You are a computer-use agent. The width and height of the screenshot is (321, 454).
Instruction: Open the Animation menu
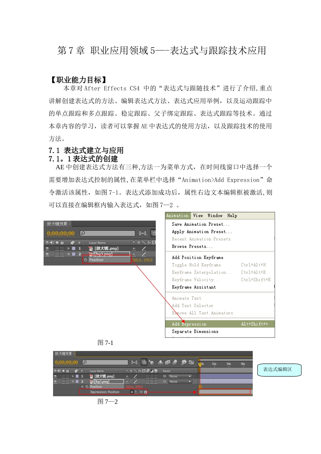tap(177, 216)
